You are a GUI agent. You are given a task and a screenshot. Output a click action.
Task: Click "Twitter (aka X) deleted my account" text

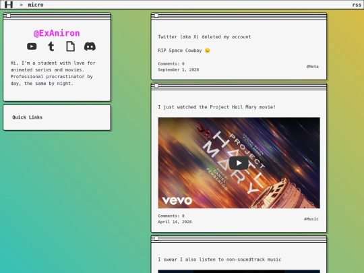pos(204,37)
